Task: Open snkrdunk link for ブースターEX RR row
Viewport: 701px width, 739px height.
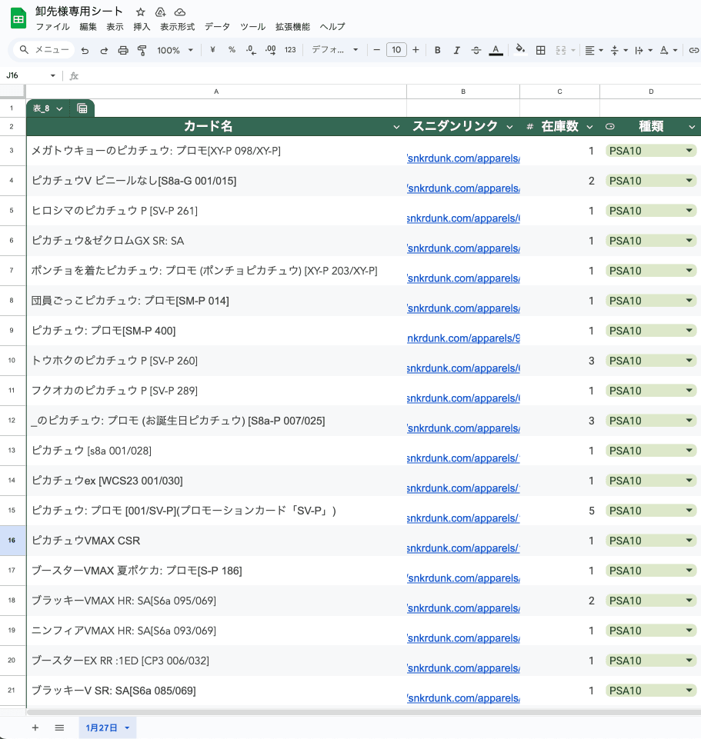Action: point(463,668)
